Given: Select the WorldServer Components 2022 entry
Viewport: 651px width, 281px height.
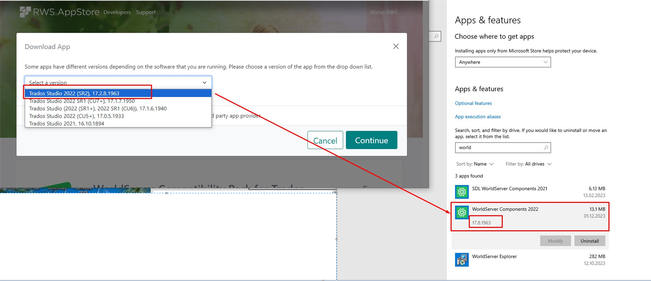Looking at the screenshot, I should pyautogui.click(x=530, y=216).
